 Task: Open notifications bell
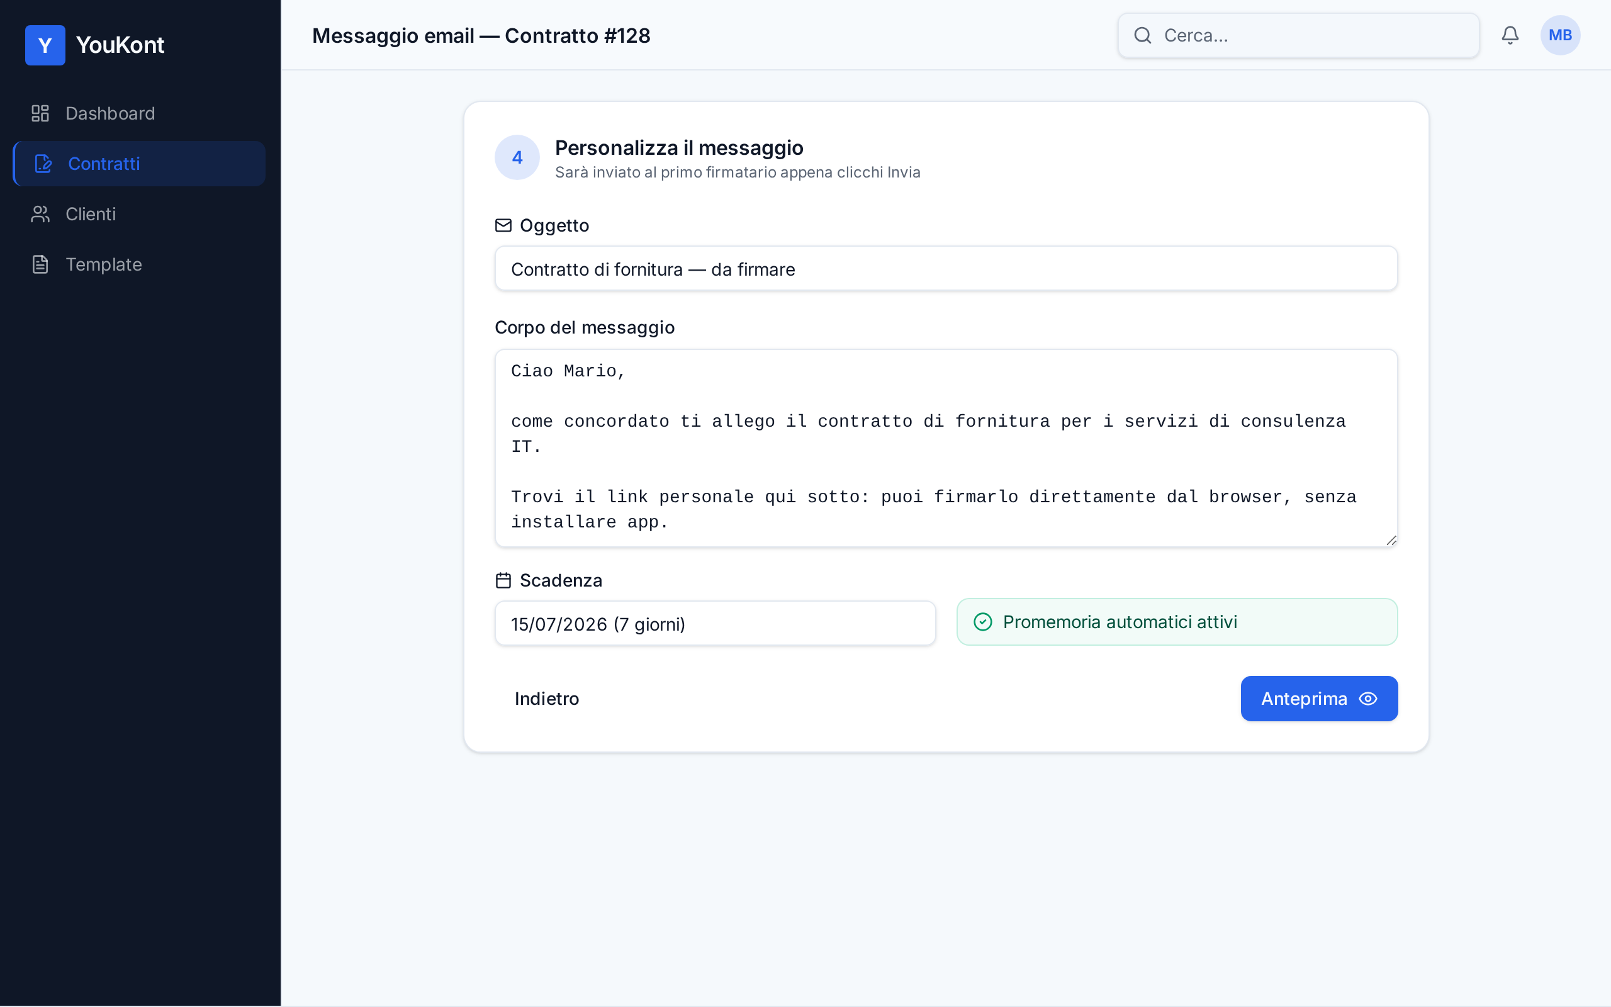click(1510, 35)
